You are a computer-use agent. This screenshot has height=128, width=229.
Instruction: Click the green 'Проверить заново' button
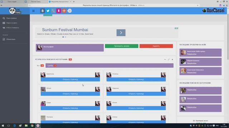pyautogui.click(x=122, y=46)
